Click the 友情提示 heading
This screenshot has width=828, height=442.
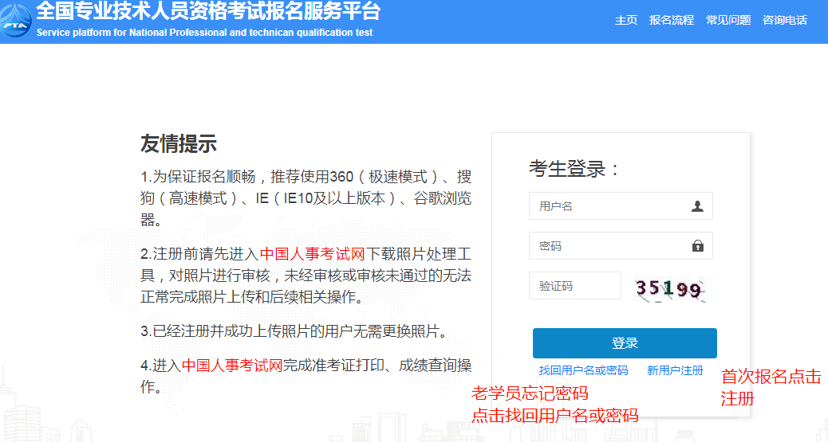179,144
